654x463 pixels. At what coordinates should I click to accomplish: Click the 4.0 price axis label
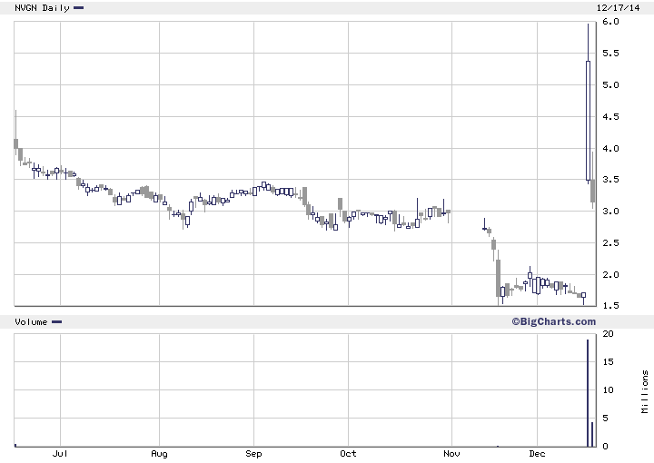pyautogui.click(x=610, y=148)
